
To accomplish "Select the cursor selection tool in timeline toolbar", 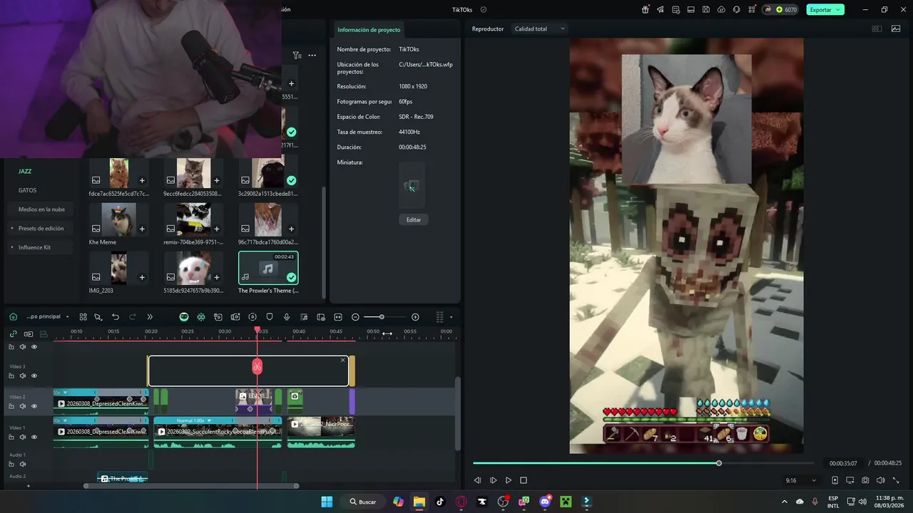I will click(98, 316).
